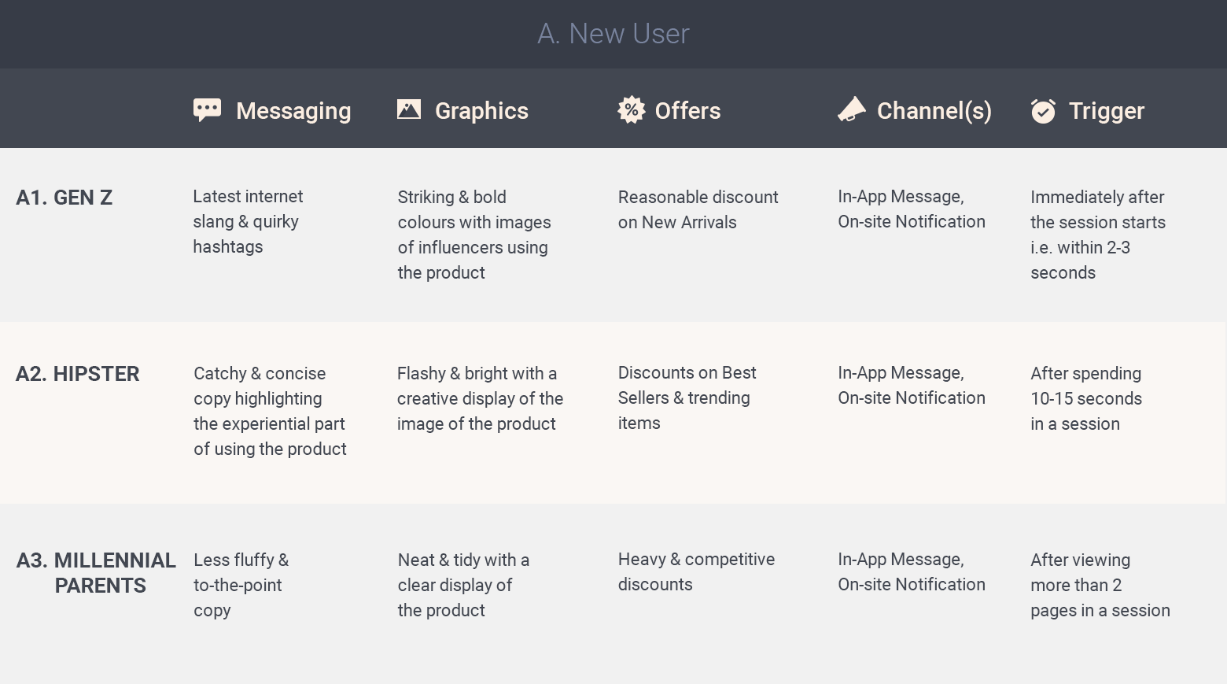Select the Channel(s) column header text

click(x=934, y=111)
